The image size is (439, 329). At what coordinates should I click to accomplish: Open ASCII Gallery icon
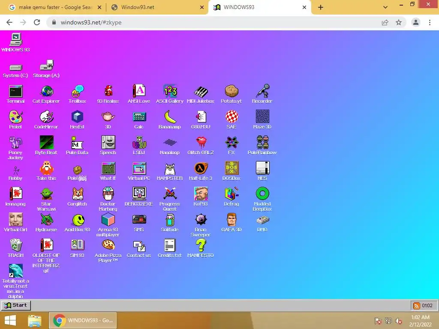[x=170, y=94]
